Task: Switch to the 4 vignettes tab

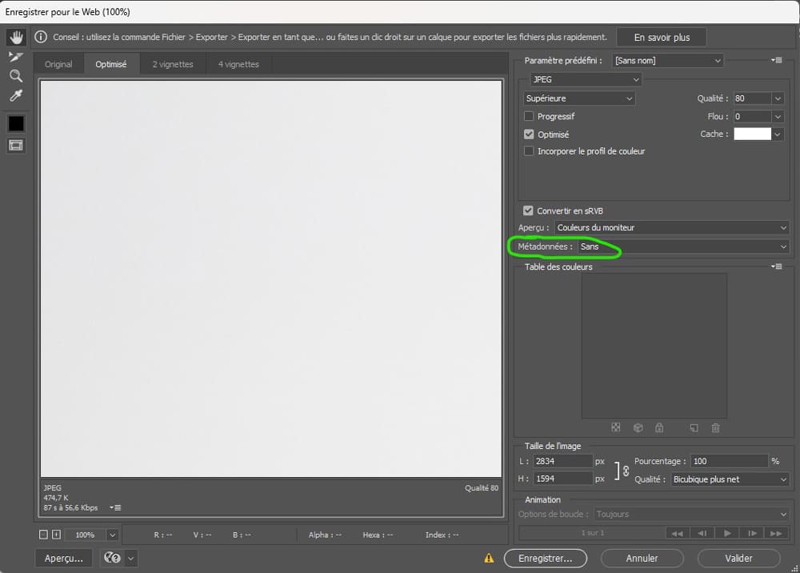Action: coord(238,64)
